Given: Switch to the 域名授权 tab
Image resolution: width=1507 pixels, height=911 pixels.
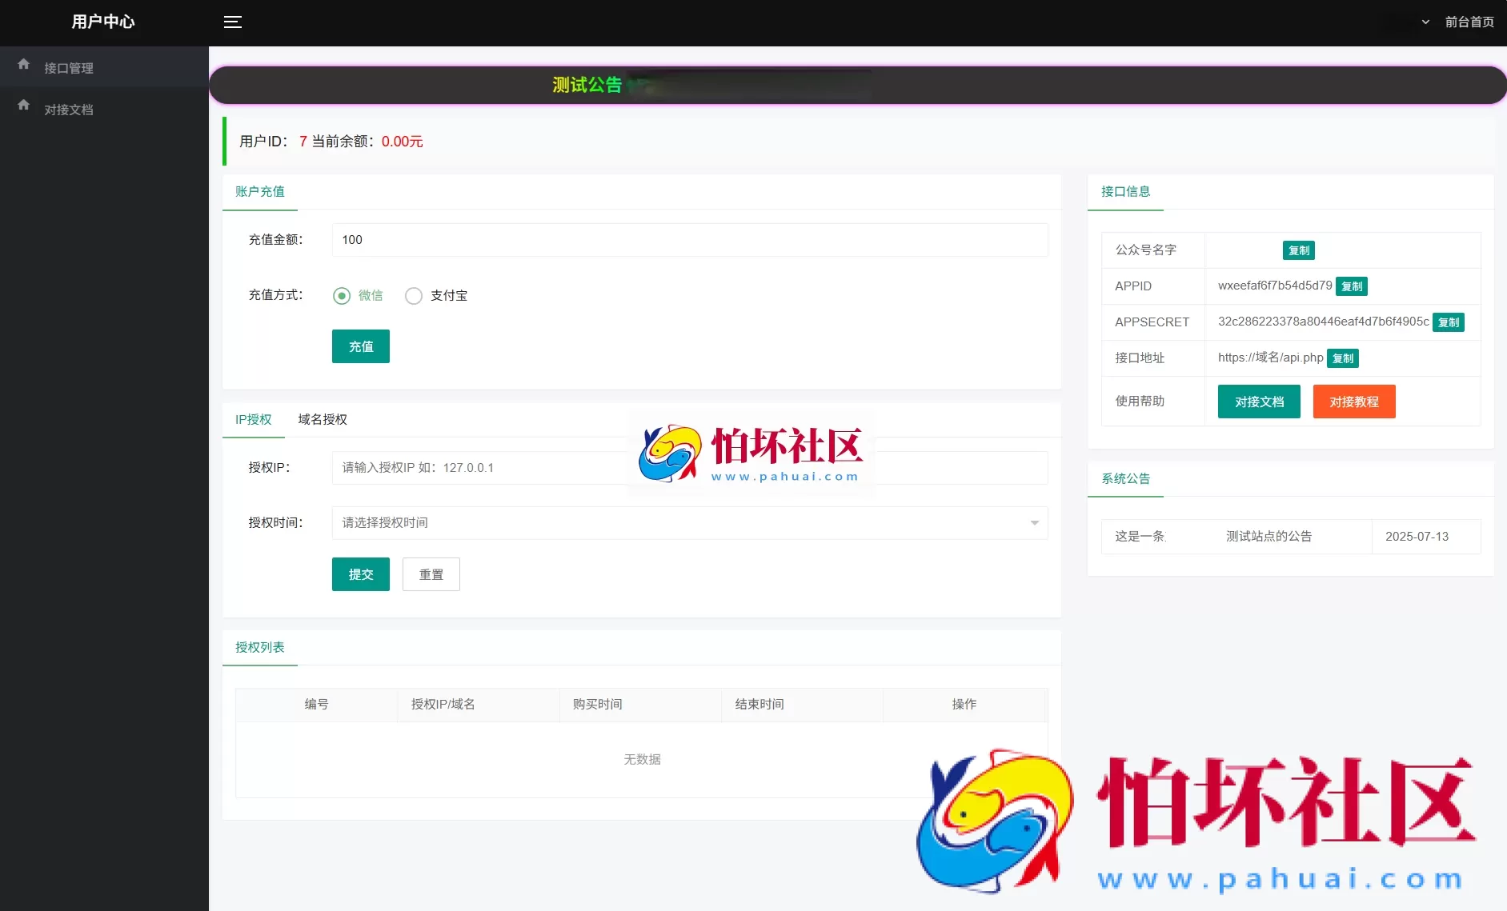Looking at the screenshot, I should pyautogui.click(x=322, y=419).
